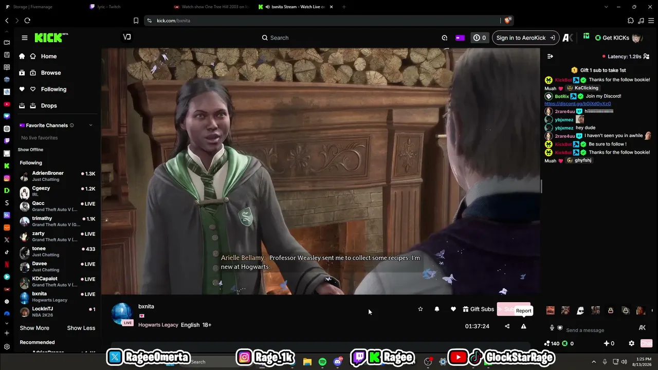Open the green store icon near Get KICKs
The image size is (658, 370).
(x=586, y=37)
